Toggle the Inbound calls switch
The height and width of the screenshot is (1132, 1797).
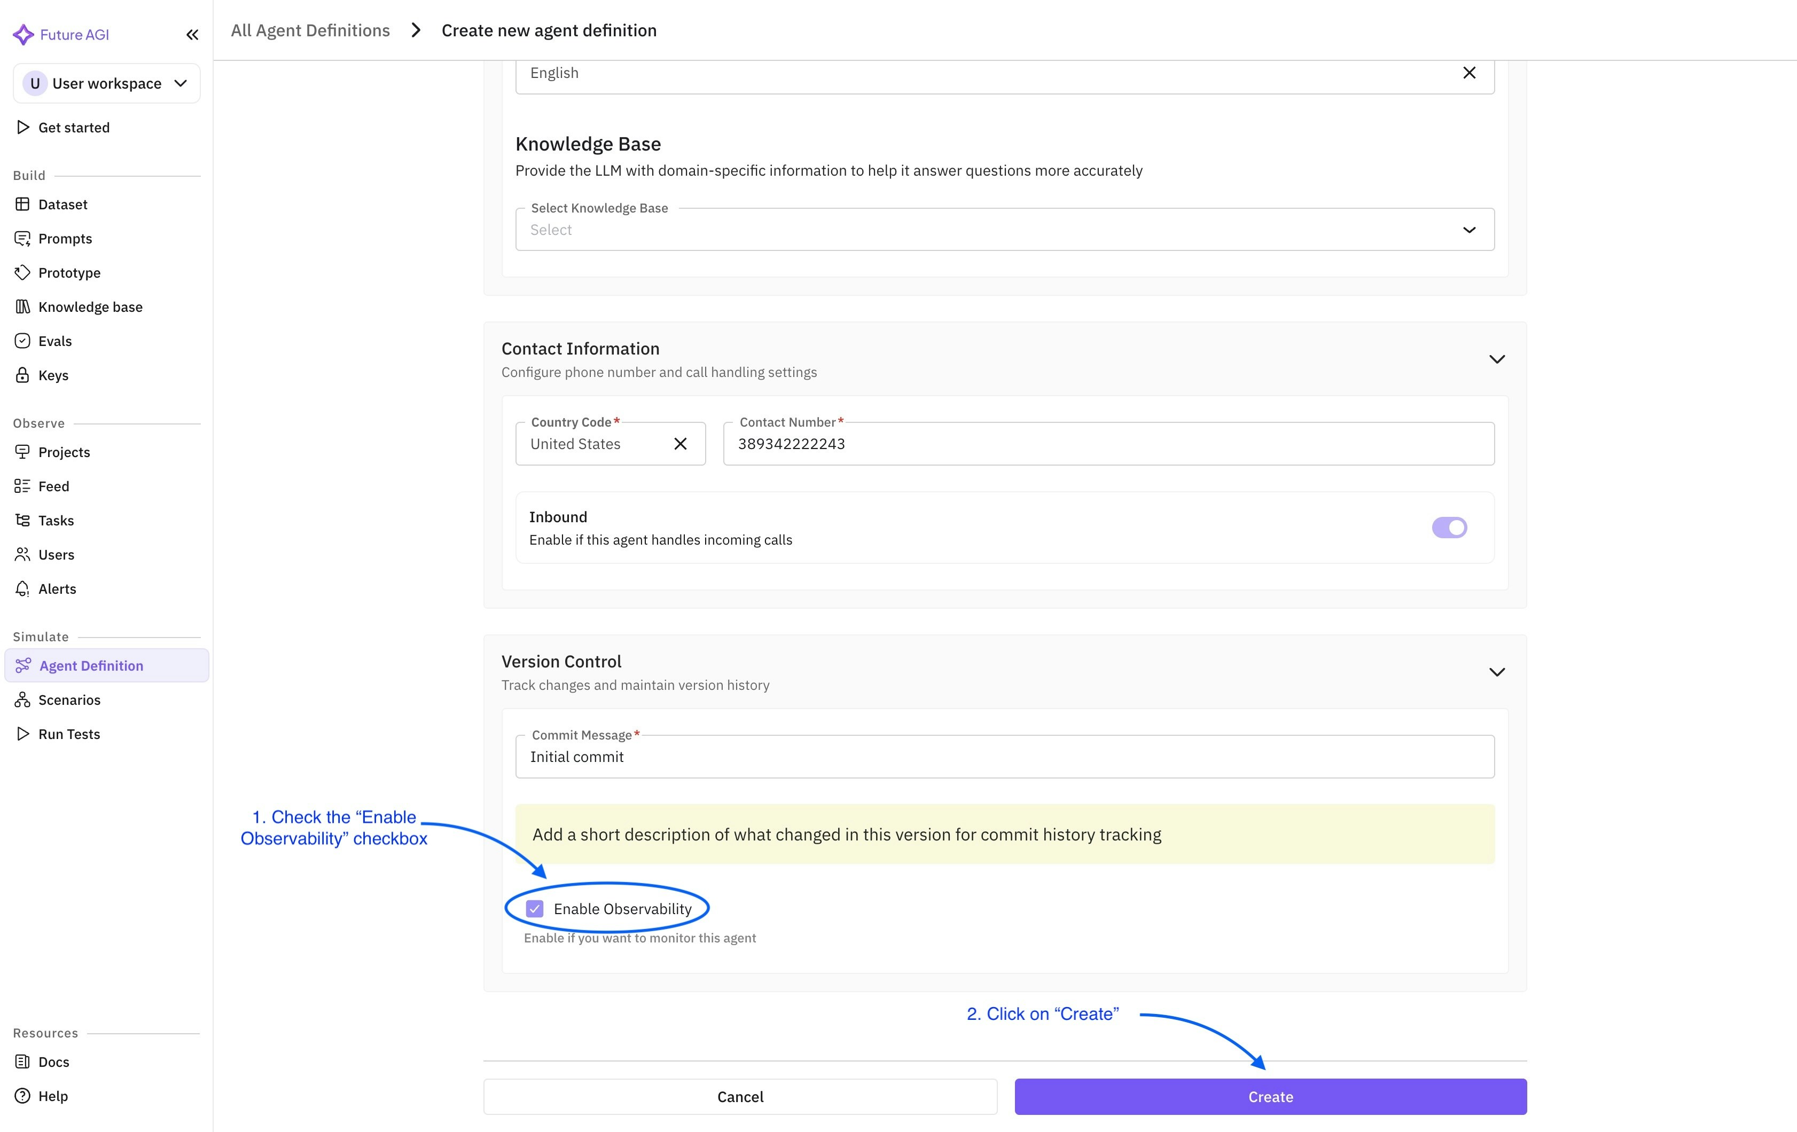pyautogui.click(x=1449, y=528)
